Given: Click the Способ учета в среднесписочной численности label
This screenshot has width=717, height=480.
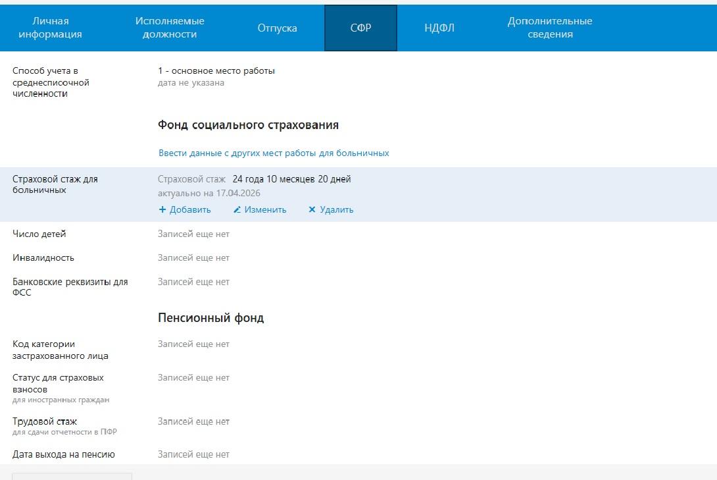Looking at the screenshot, I should (51, 82).
